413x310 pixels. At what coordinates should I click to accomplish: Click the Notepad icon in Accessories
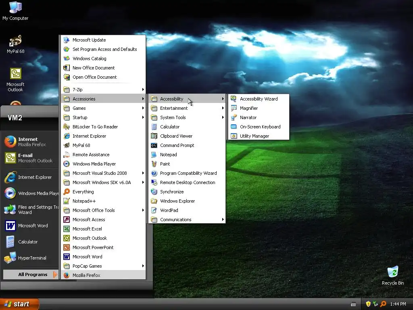pos(154,155)
